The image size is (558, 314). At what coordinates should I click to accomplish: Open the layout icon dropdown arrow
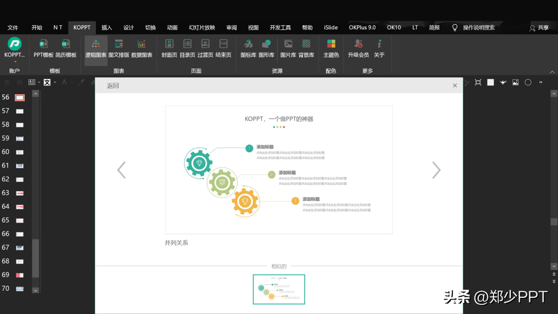click(39, 82)
